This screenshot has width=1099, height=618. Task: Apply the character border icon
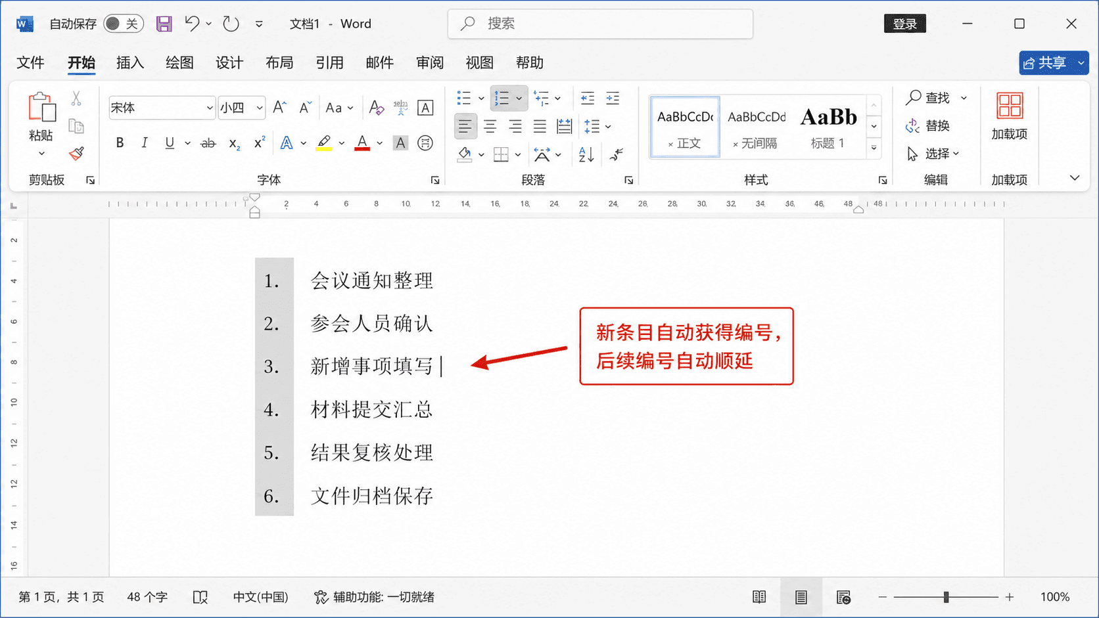pyautogui.click(x=425, y=108)
